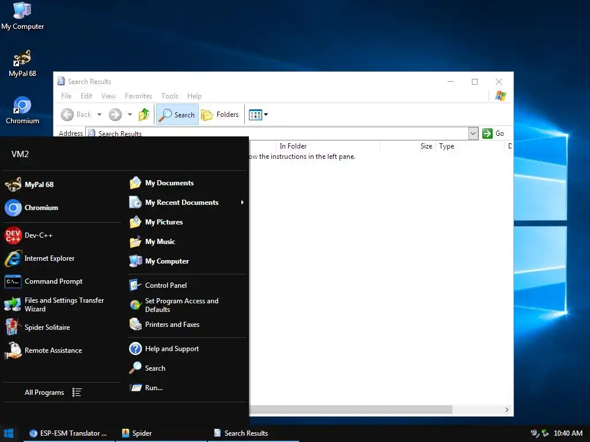Expand All Programs list

click(54, 393)
